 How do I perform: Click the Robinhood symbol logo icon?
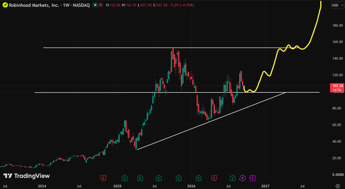[x=5, y=5]
